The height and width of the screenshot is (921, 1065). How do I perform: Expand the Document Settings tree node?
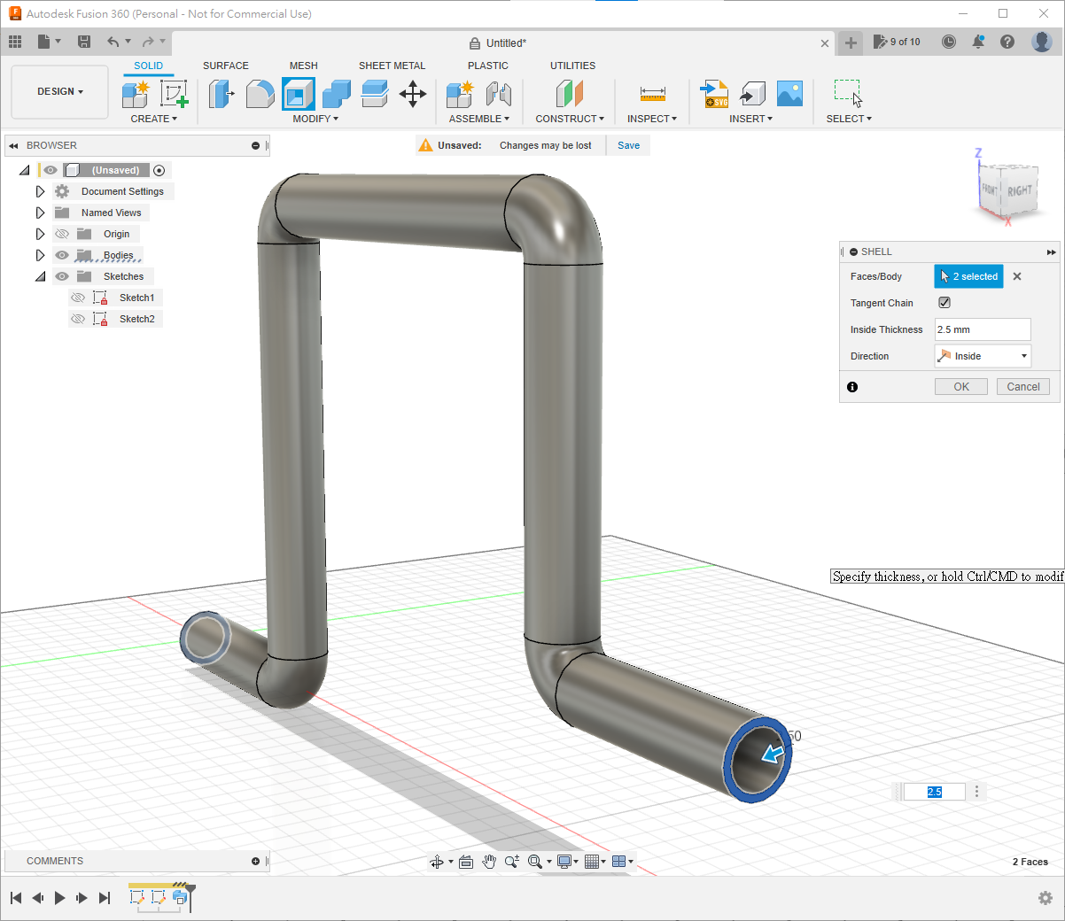(40, 191)
